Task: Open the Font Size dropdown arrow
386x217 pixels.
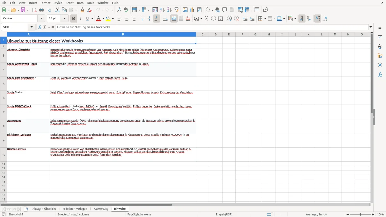Action: pyautogui.click(x=65, y=19)
